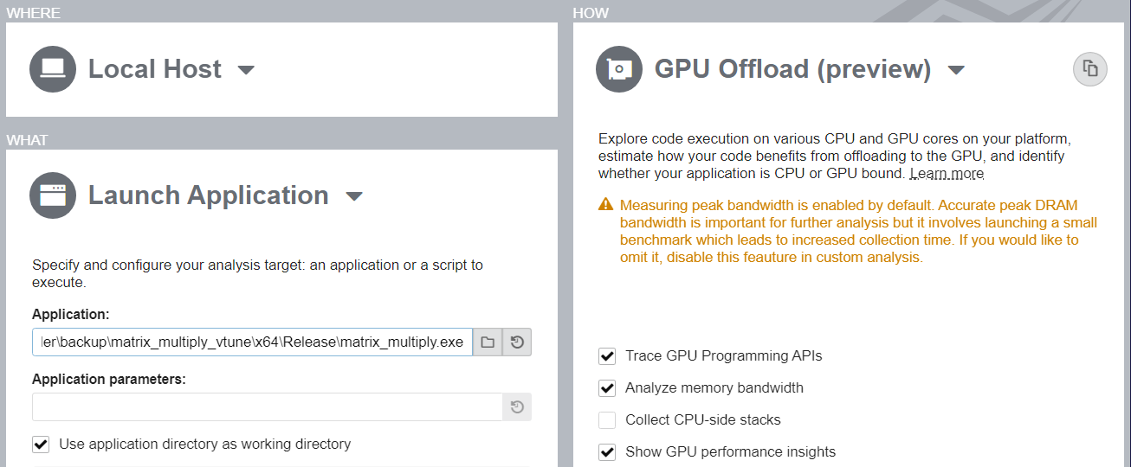Click the copy command line icon
The image size is (1131, 467).
[1090, 69]
